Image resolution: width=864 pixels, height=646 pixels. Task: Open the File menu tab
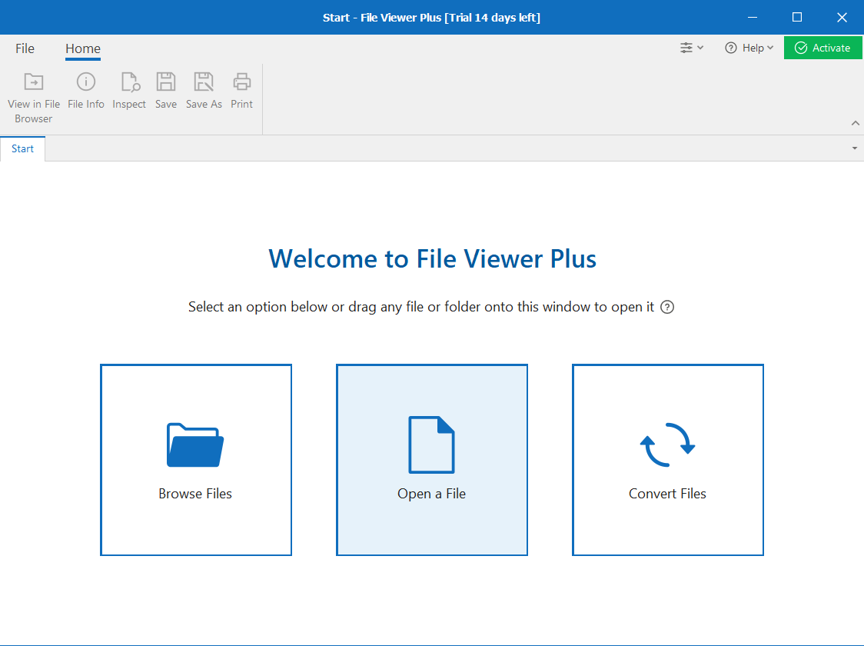[25, 48]
